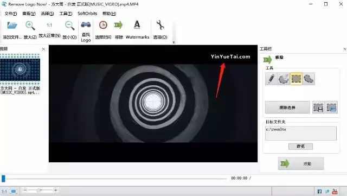
Task: Select the video thumbnail in the left panel
Action: 20,69
